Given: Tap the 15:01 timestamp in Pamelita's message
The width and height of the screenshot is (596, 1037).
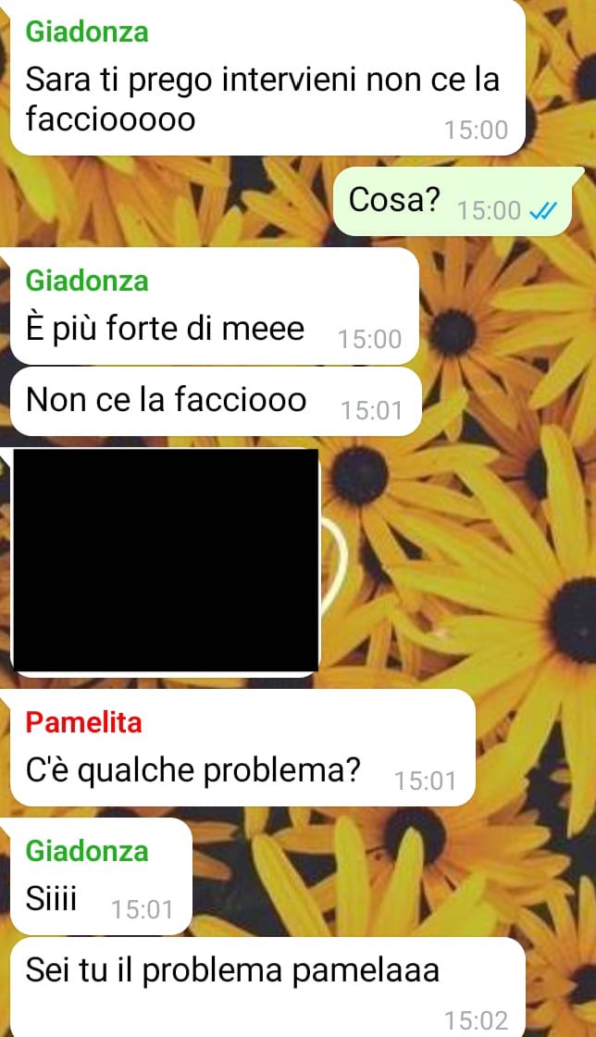Looking at the screenshot, I should coord(426,781).
